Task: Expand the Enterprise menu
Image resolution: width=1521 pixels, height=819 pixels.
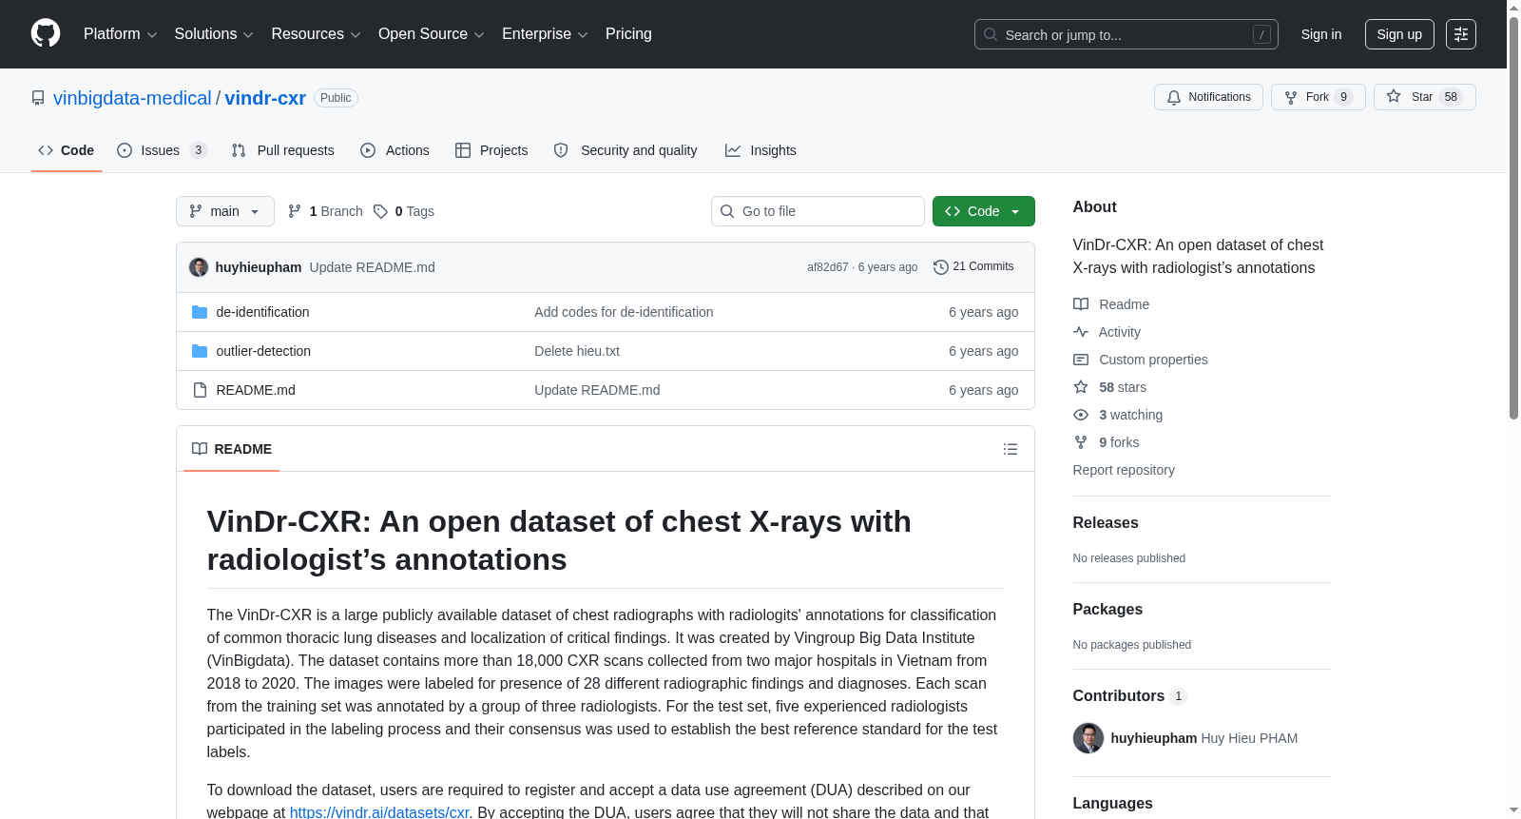Action: (x=546, y=34)
